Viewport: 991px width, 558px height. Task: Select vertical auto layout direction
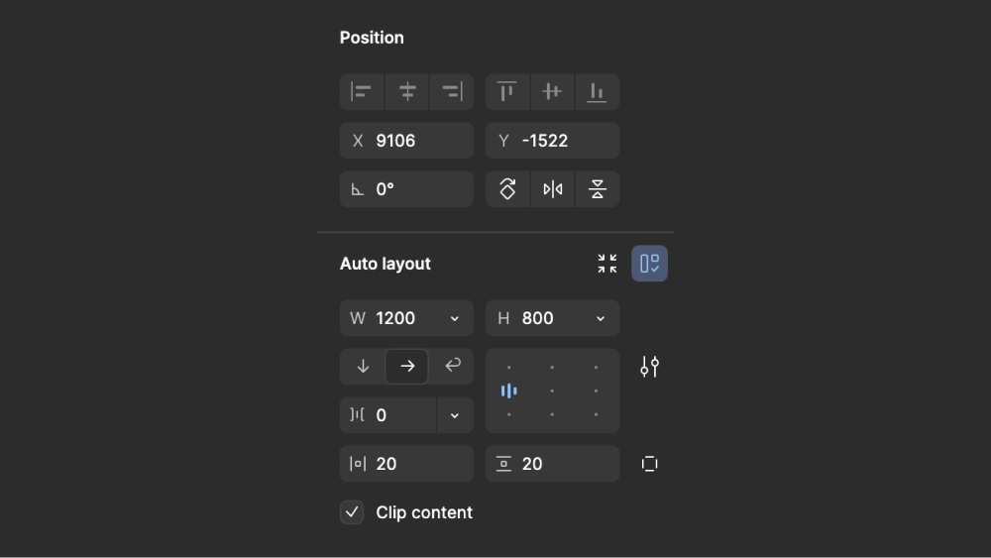[363, 367]
